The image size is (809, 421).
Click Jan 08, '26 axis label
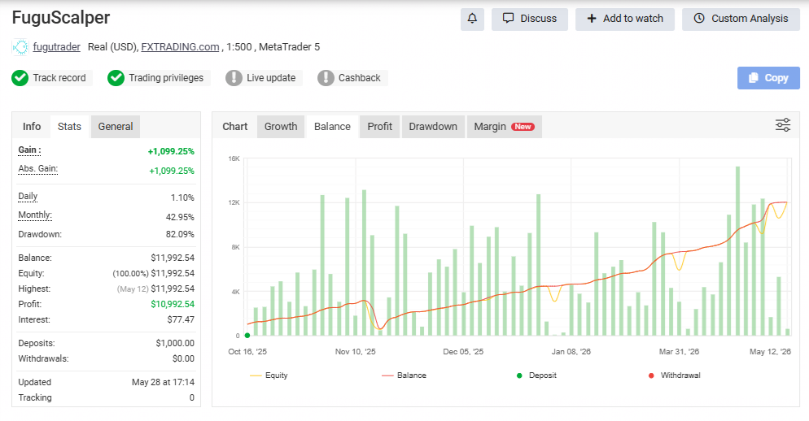[571, 351]
